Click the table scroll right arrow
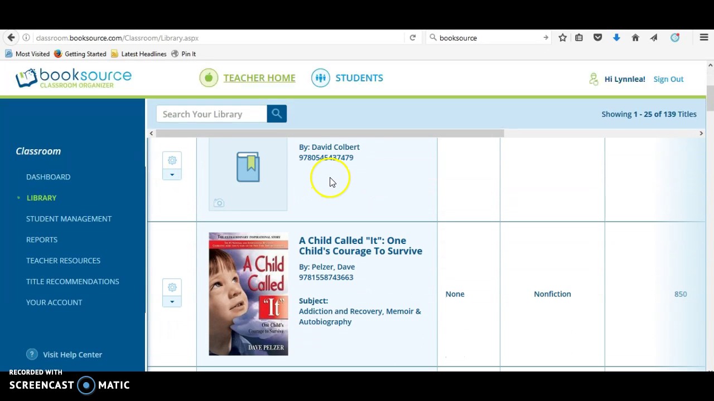The width and height of the screenshot is (714, 401). [x=701, y=133]
